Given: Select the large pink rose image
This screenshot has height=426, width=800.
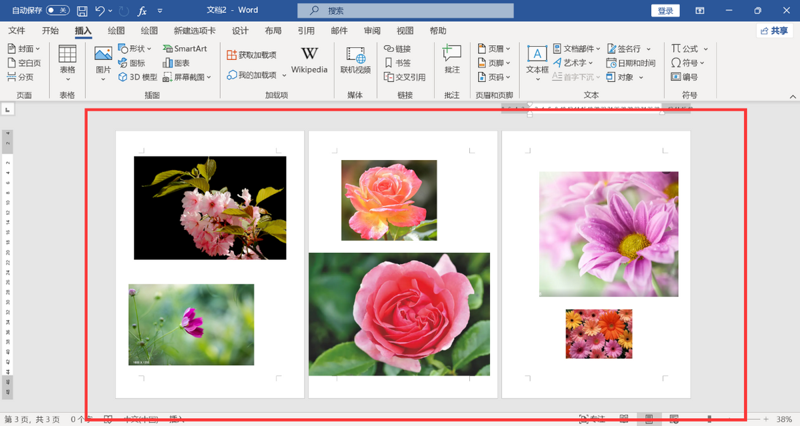Looking at the screenshot, I should (x=399, y=314).
